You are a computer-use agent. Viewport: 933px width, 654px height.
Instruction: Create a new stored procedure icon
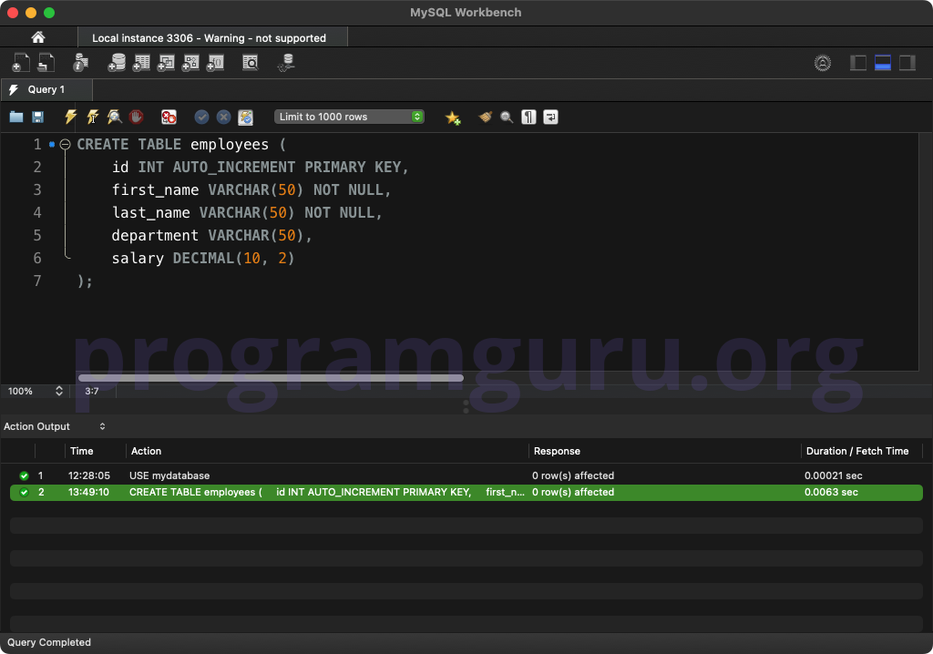pos(190,63)
